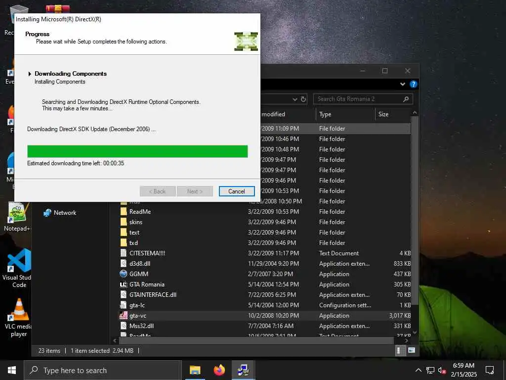Open File Explorer from the taskbar
This screenshot has width=506, height=380.
click(x=195, y=370)
